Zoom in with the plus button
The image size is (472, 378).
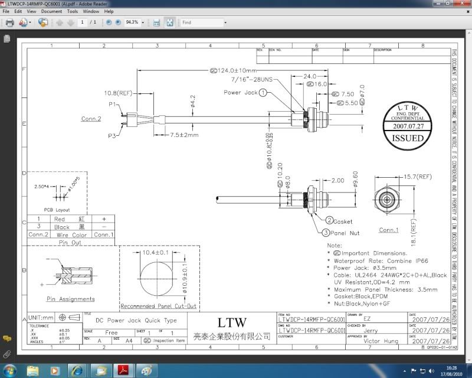(118, 22)
